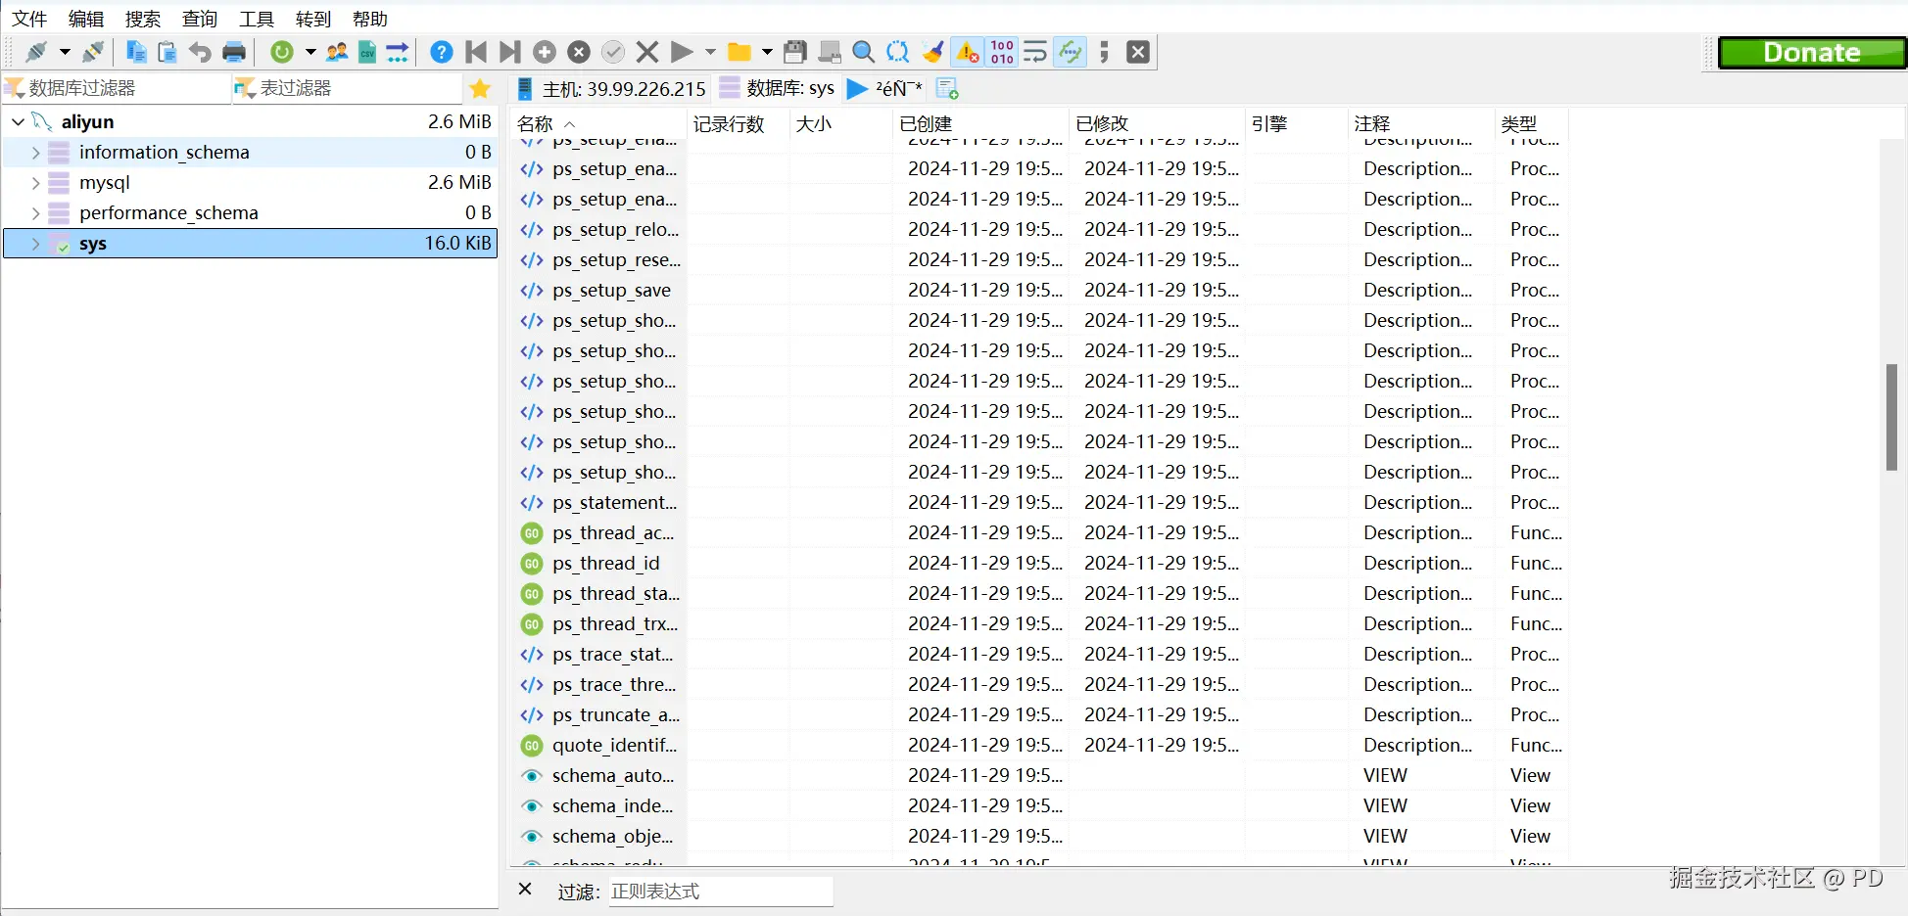Click the green Donate button
This screenshot has height=916, width=1908.
pos(1812,53)
